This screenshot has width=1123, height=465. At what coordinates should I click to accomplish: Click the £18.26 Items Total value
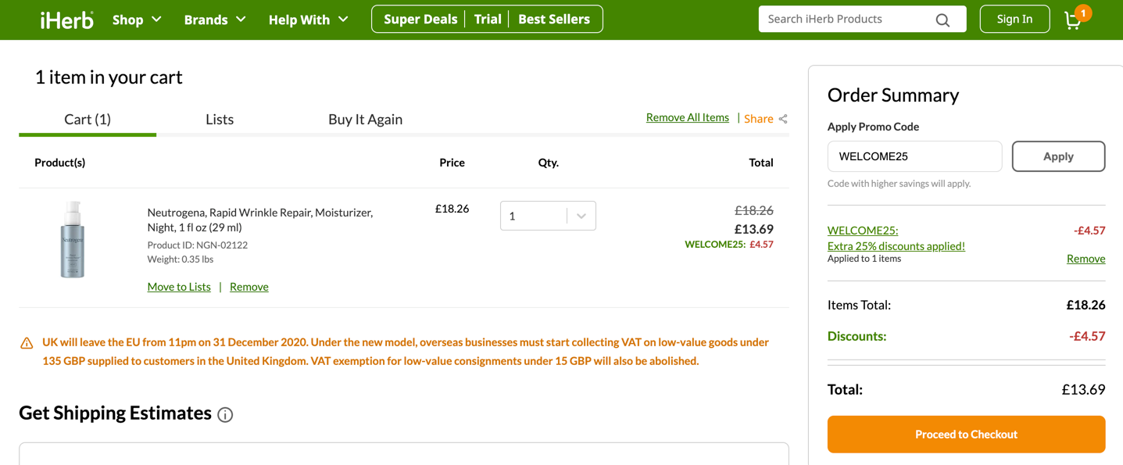coord(1085,306)
